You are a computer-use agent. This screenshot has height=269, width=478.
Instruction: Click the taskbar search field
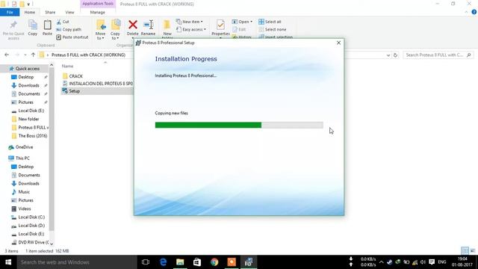pos(77,262)
